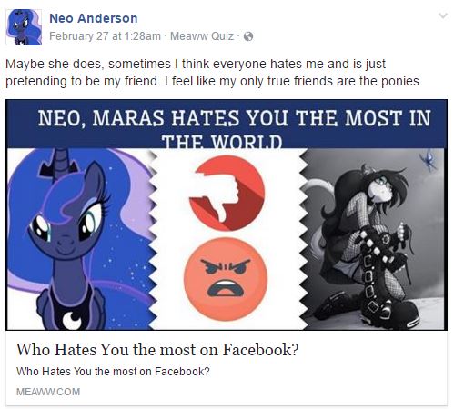Click the public globe privacy icon
Screen dimensions: 454x409
[248, 36]
